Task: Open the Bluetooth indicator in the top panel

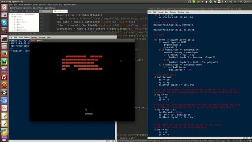Action: 222,2
